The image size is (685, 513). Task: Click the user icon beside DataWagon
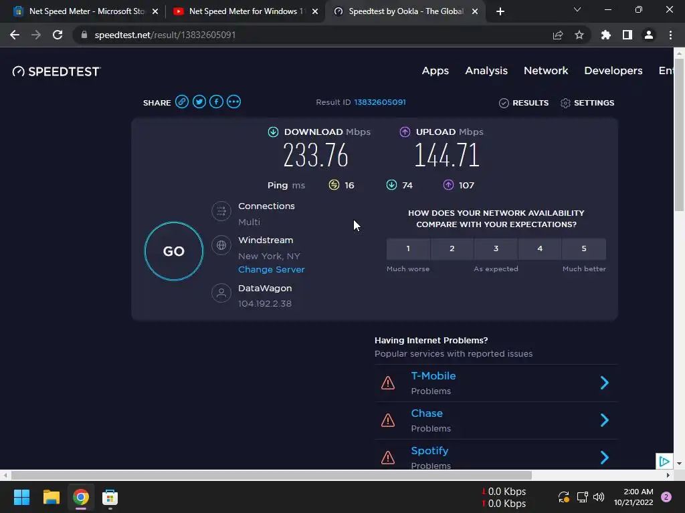pyautogui.click(x=221, y=293)
